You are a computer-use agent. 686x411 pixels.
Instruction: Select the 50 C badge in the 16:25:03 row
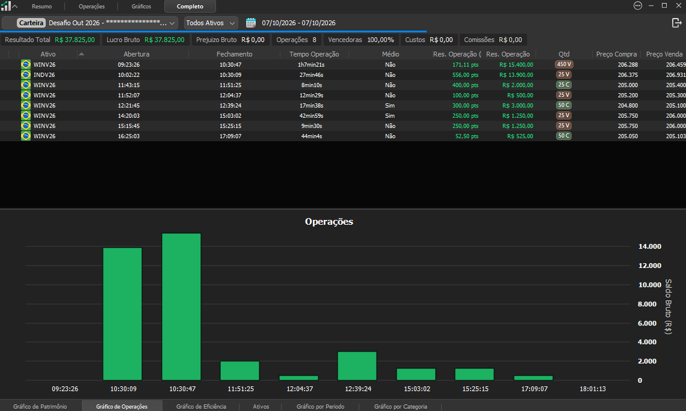563,136
